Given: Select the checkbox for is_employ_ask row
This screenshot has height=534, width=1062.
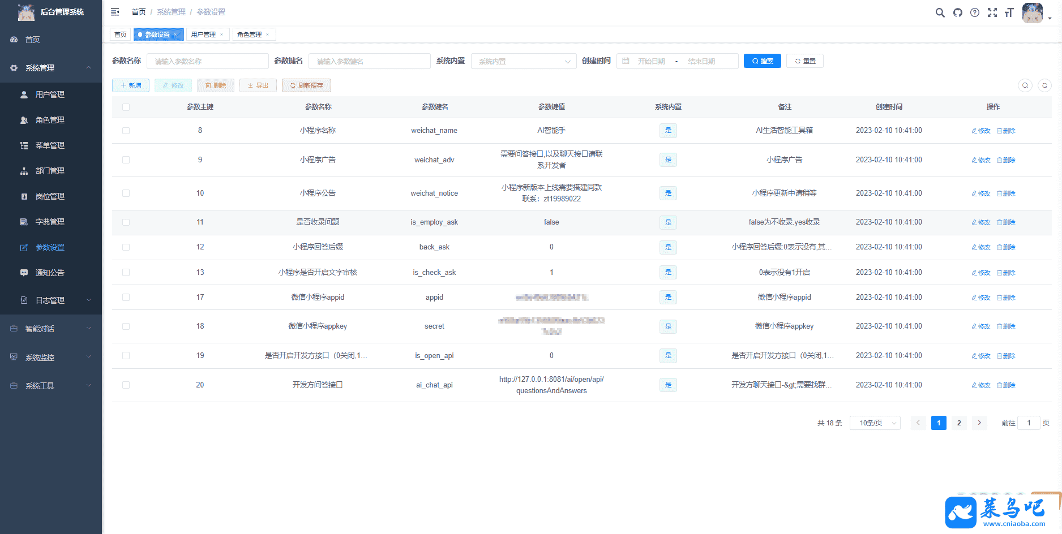Looking at the screenshot, I should click(x=126, y=222).
